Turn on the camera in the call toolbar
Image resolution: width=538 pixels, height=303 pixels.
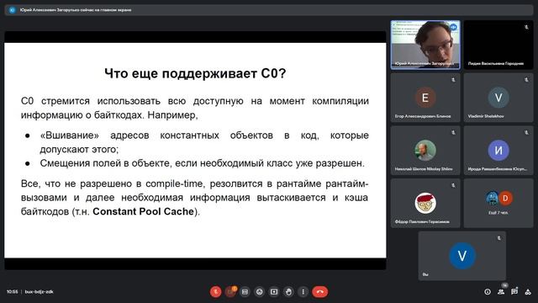[x=230, y=292]
